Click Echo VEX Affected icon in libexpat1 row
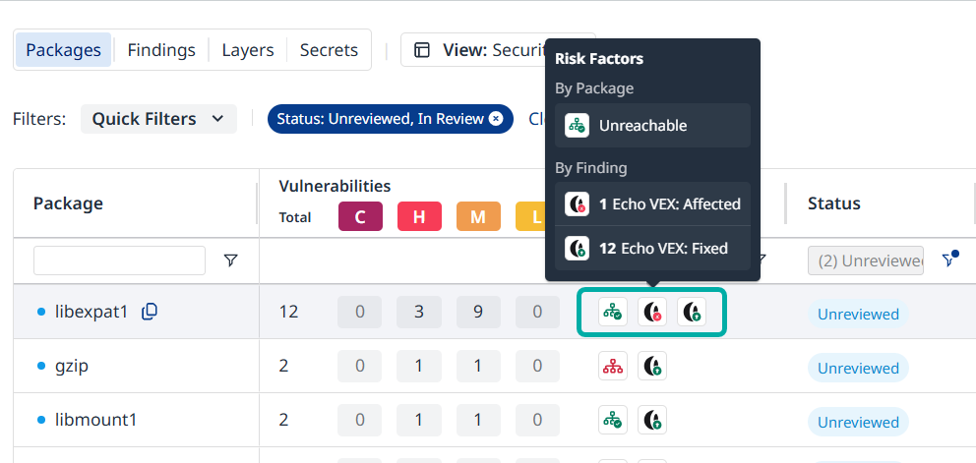Viewport: 976px width, 463px height. pyautogui.click(x=652, y=312)
